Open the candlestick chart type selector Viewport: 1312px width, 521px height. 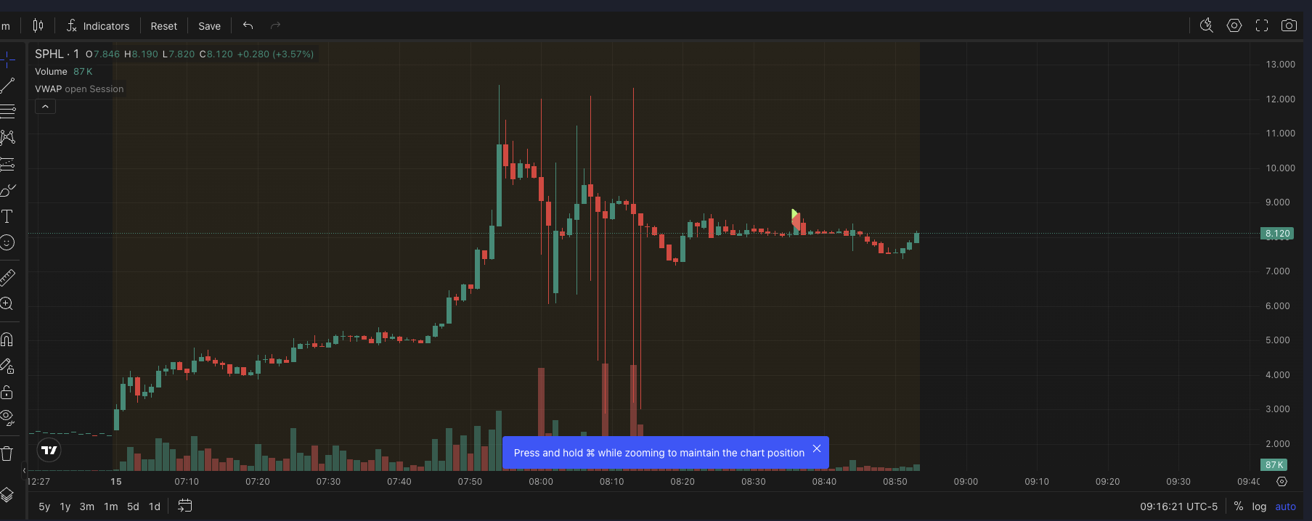click(38, 26)
